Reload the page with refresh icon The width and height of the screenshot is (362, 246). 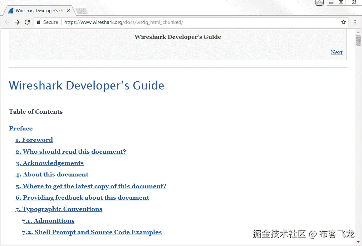pos(27,22)
